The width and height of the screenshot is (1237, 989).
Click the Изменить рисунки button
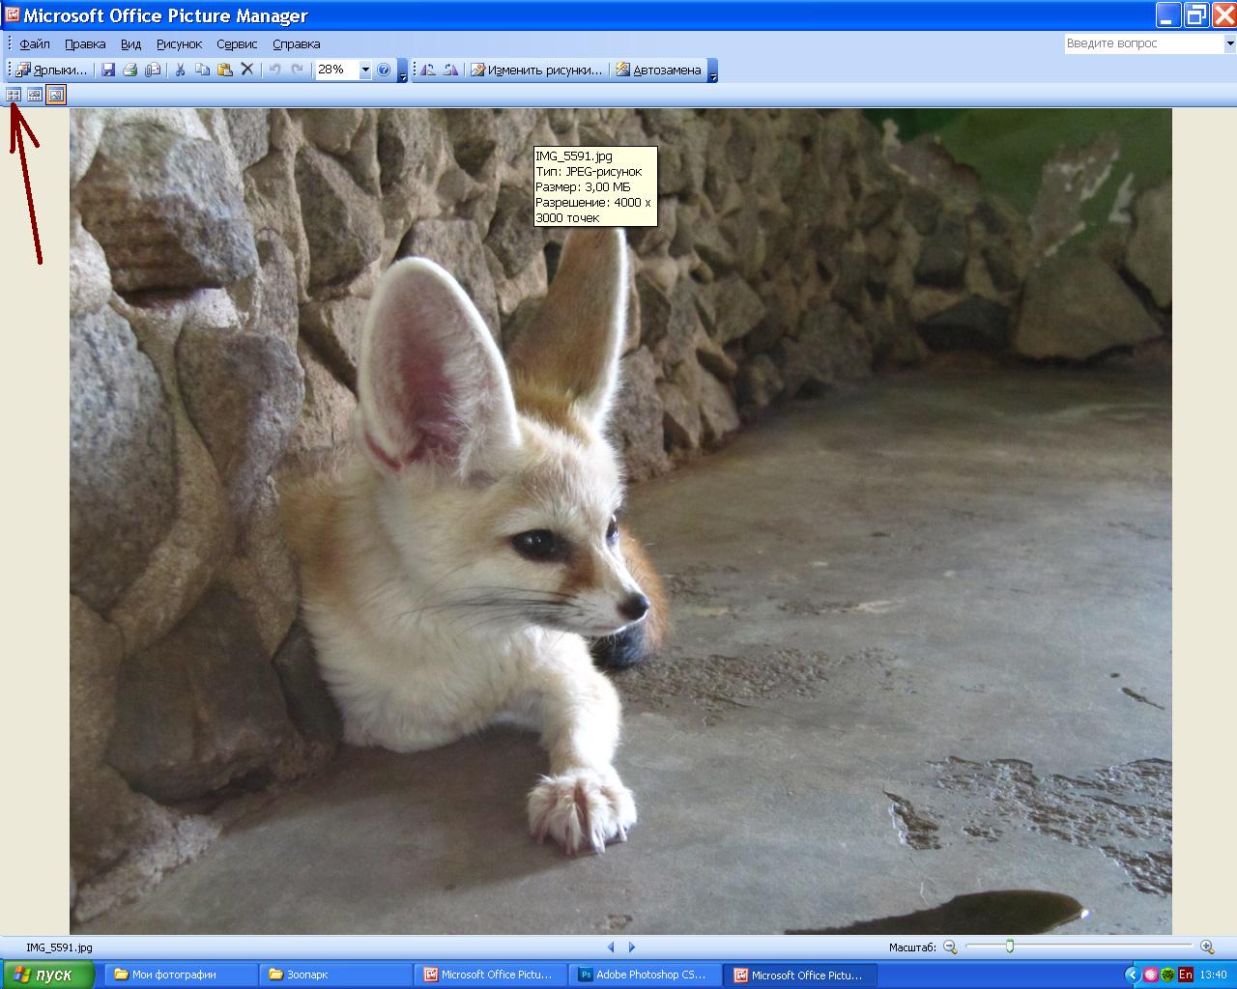(536, 70)
